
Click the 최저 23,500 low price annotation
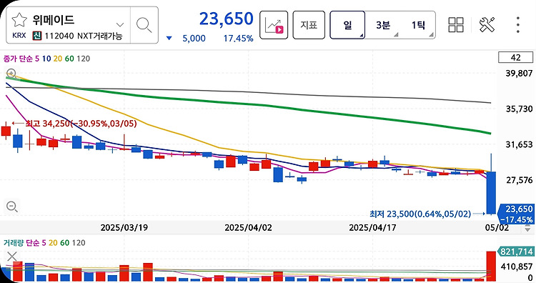click(420, 214)
